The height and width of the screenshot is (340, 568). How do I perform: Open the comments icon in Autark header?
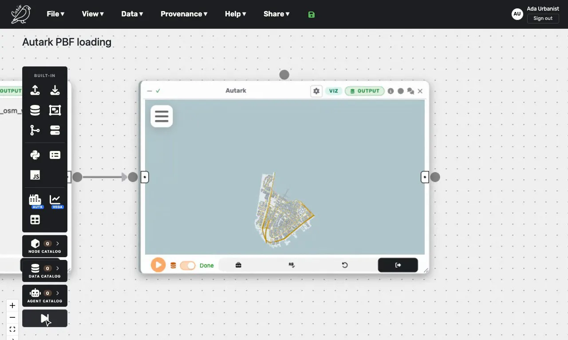coord(410,91)
